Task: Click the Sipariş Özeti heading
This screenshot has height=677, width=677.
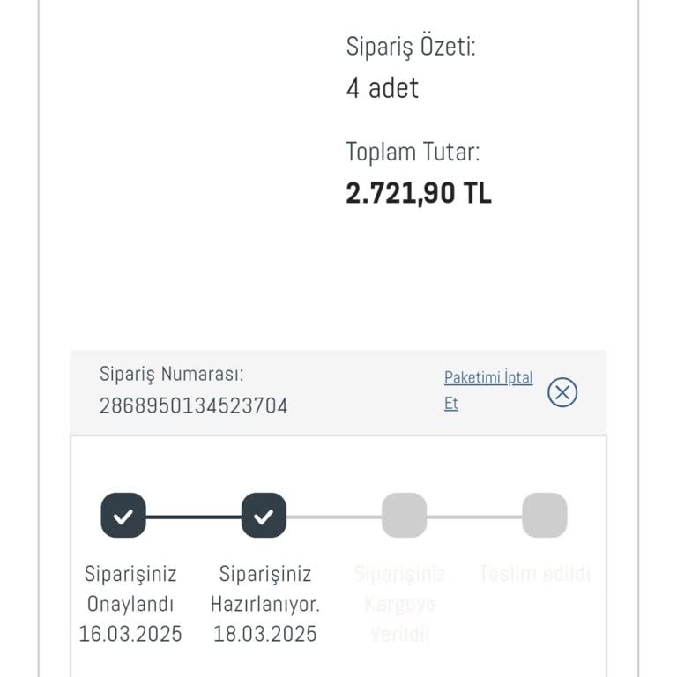Action: tap(410, 47)
